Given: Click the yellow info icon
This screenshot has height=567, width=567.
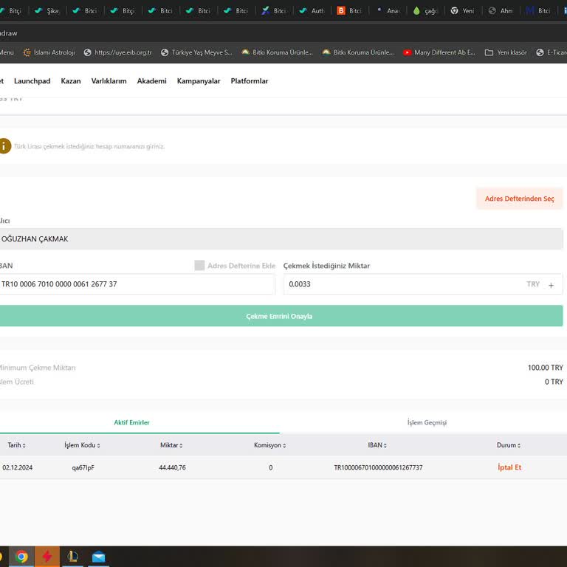Looking at the screenshot, I should (x=4, y=146).
